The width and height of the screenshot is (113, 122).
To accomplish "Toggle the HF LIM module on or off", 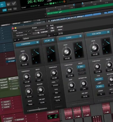I will tap(47, 41).
